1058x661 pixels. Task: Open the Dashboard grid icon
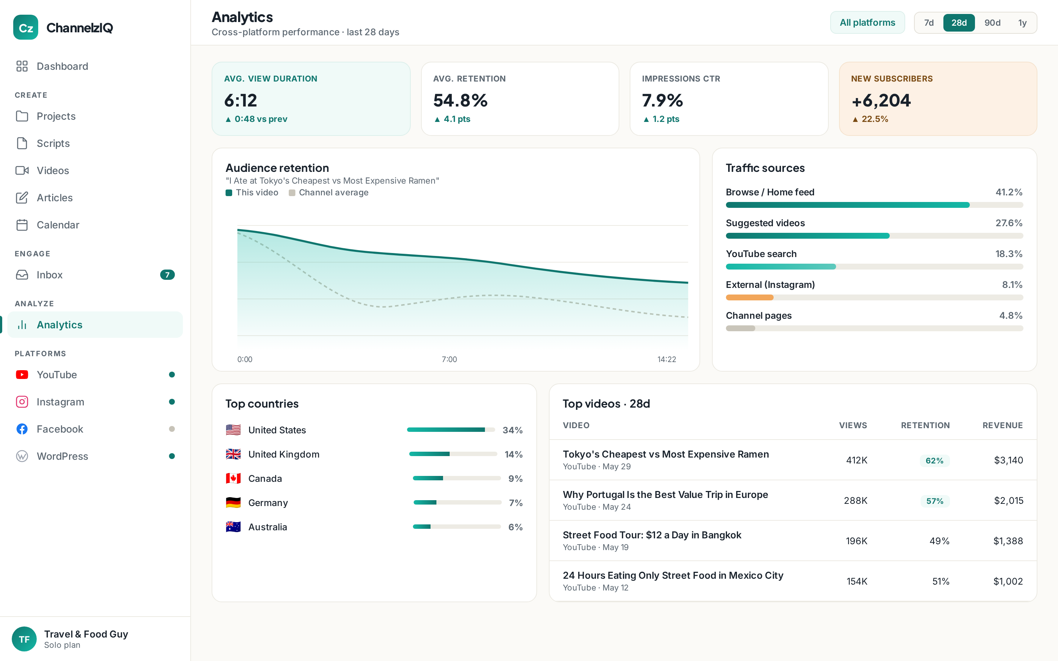point(22,66)
